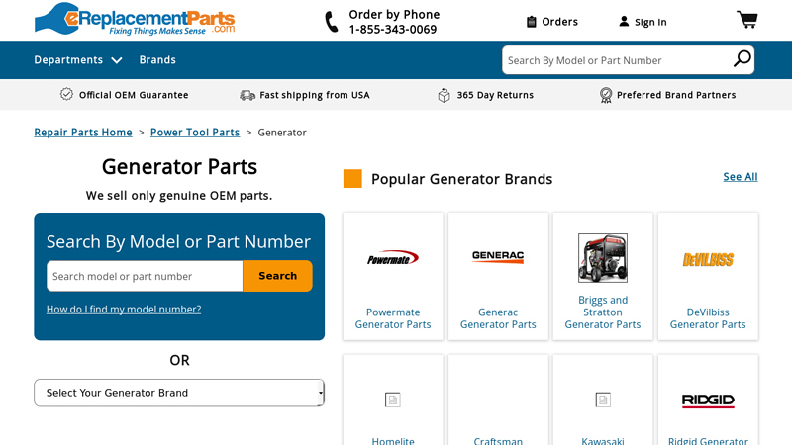
Task: Open Craftsman brand link
Action: tap(498, 441)
